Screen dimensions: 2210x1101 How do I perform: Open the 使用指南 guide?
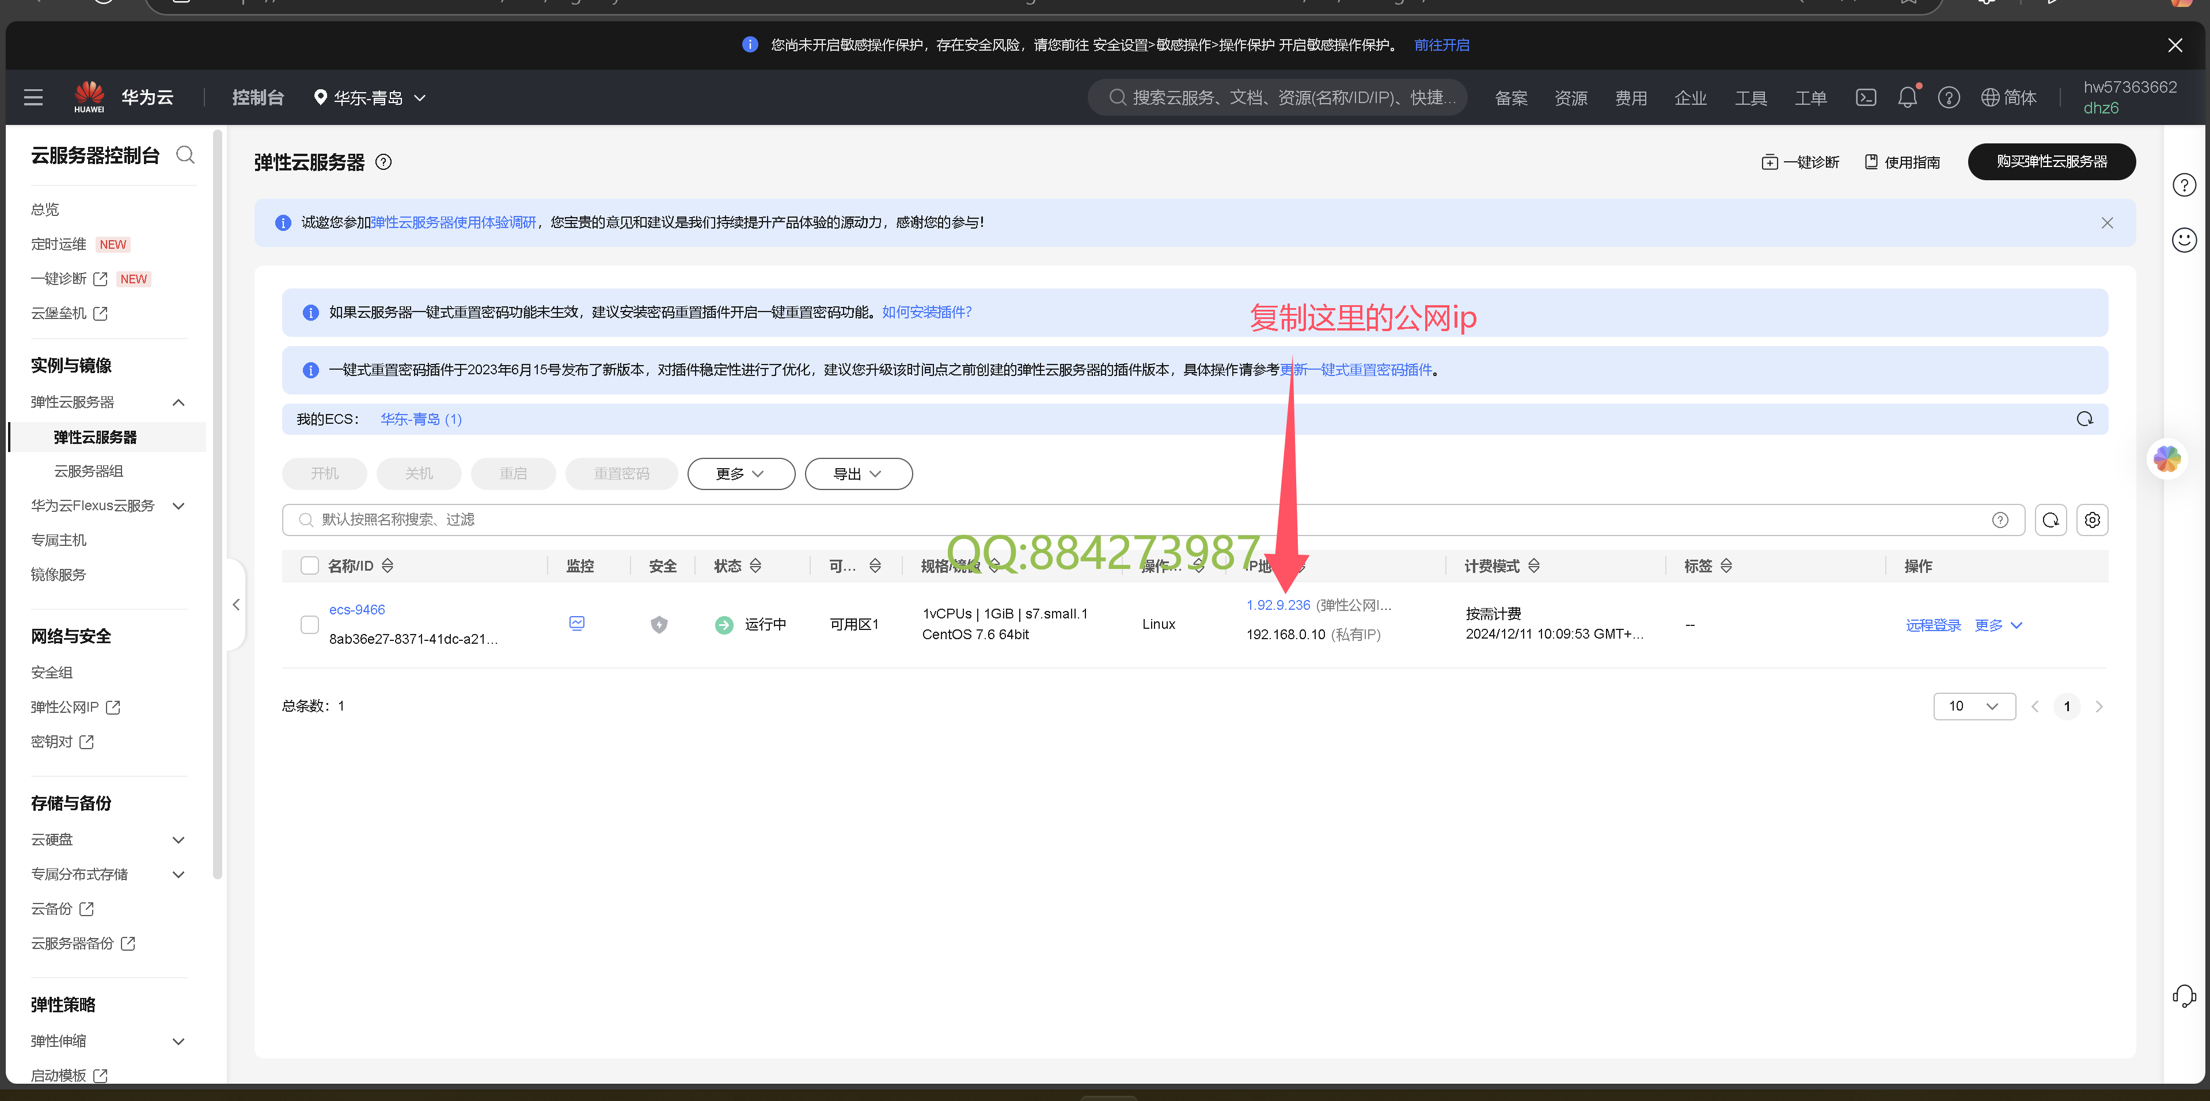[1902, 162]
